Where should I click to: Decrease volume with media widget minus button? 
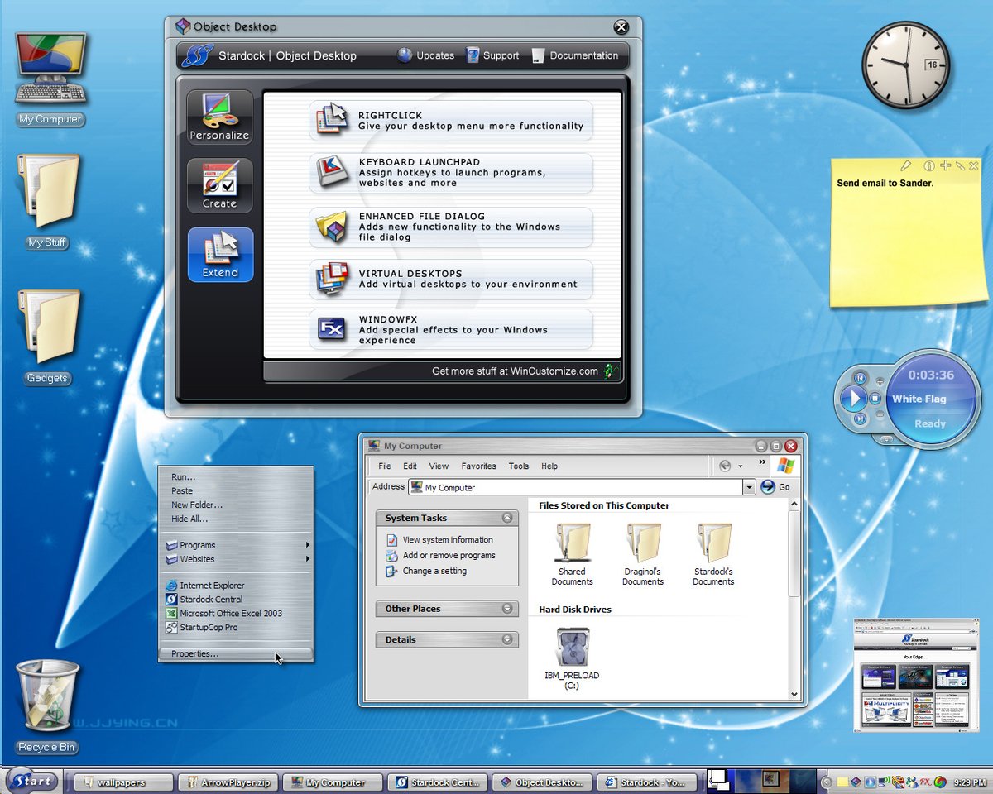tap(880, 414)
